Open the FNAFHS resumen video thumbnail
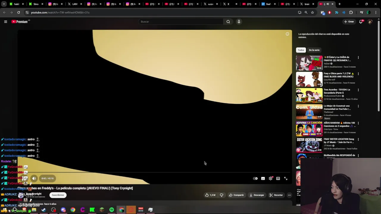Viewport: 381px width, 214px height. click(309, 63)
